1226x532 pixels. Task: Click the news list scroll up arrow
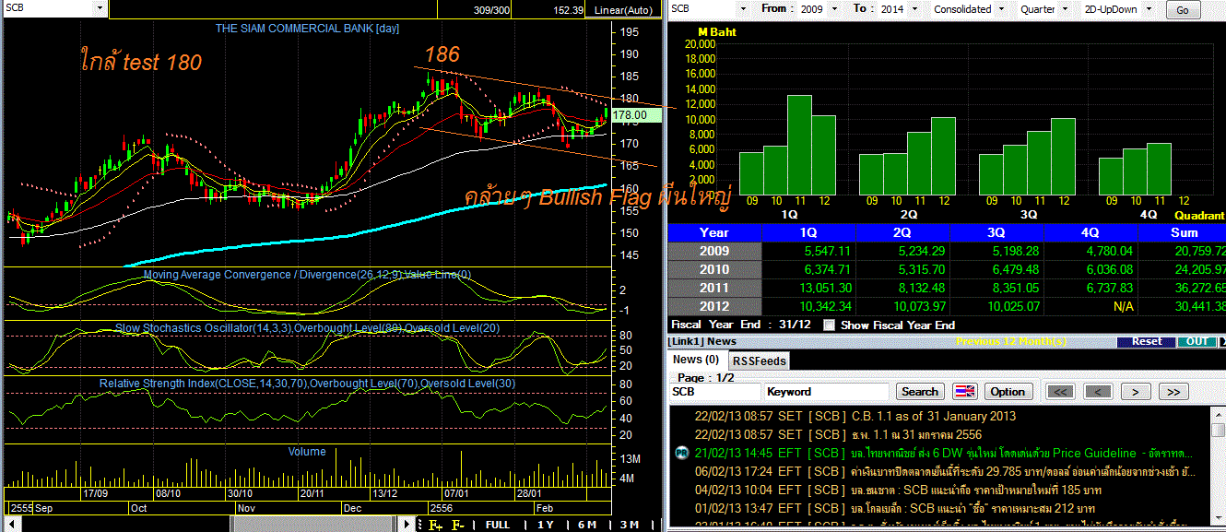pyautogui.click(x=1218, y=413)
